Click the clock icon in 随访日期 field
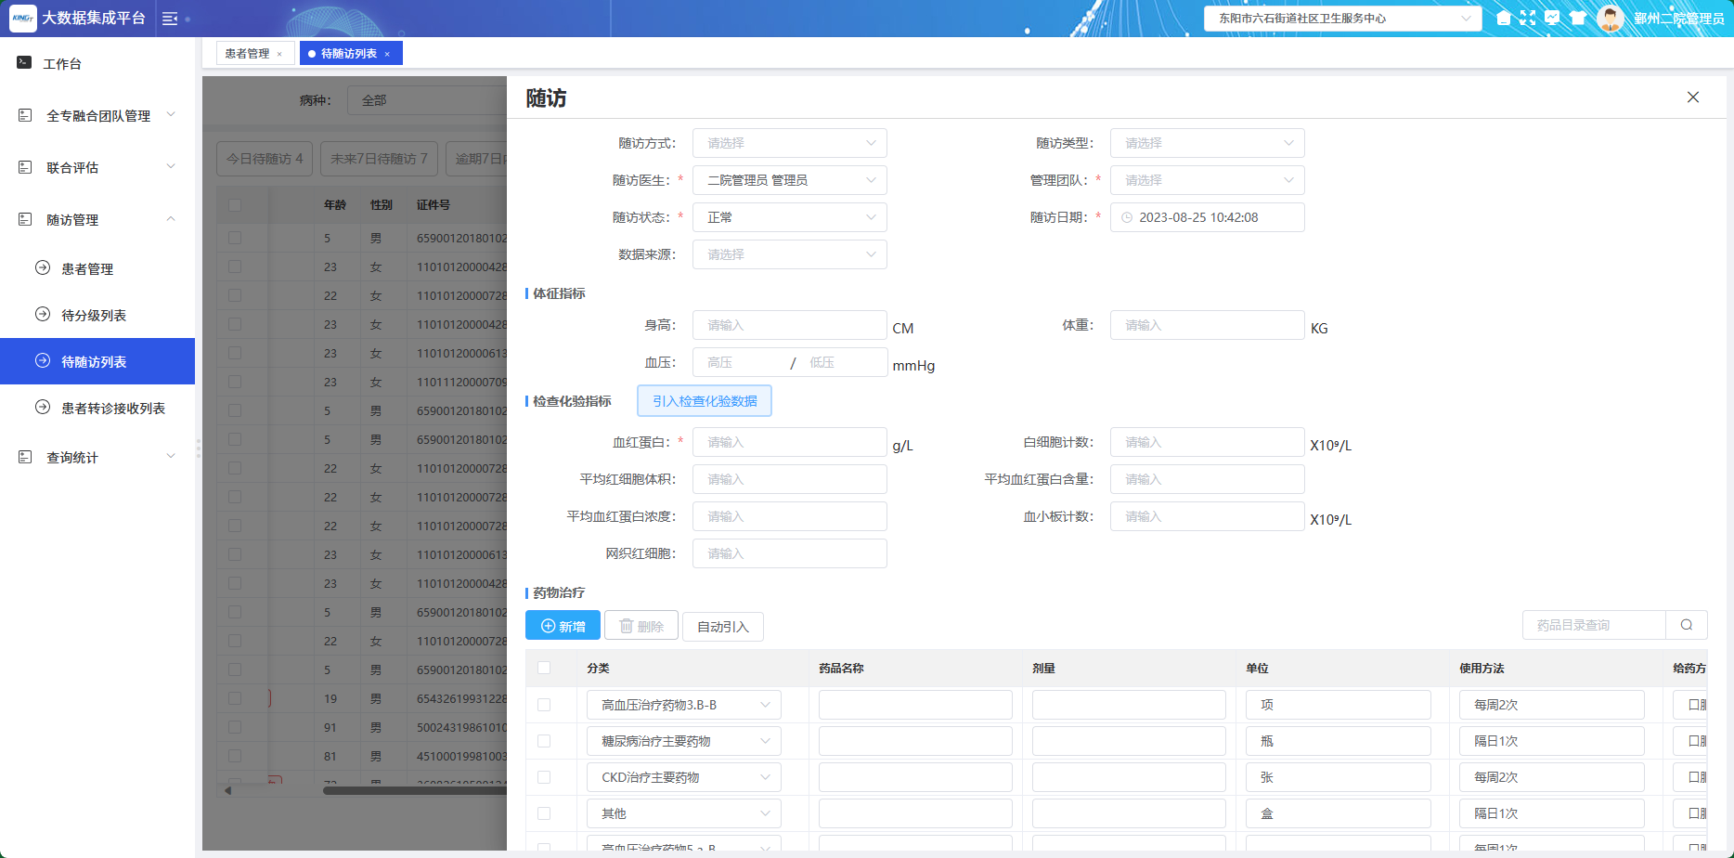The image size is (1734, 858). 1127,217
